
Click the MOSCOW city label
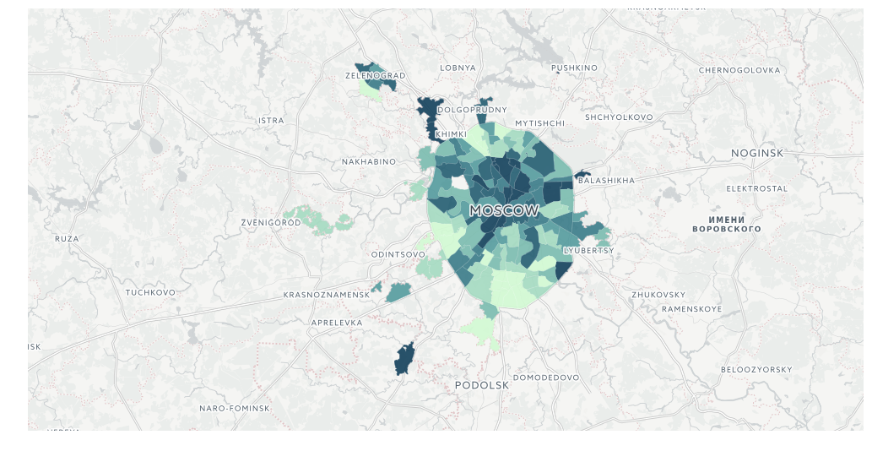(x=505, y=211)
